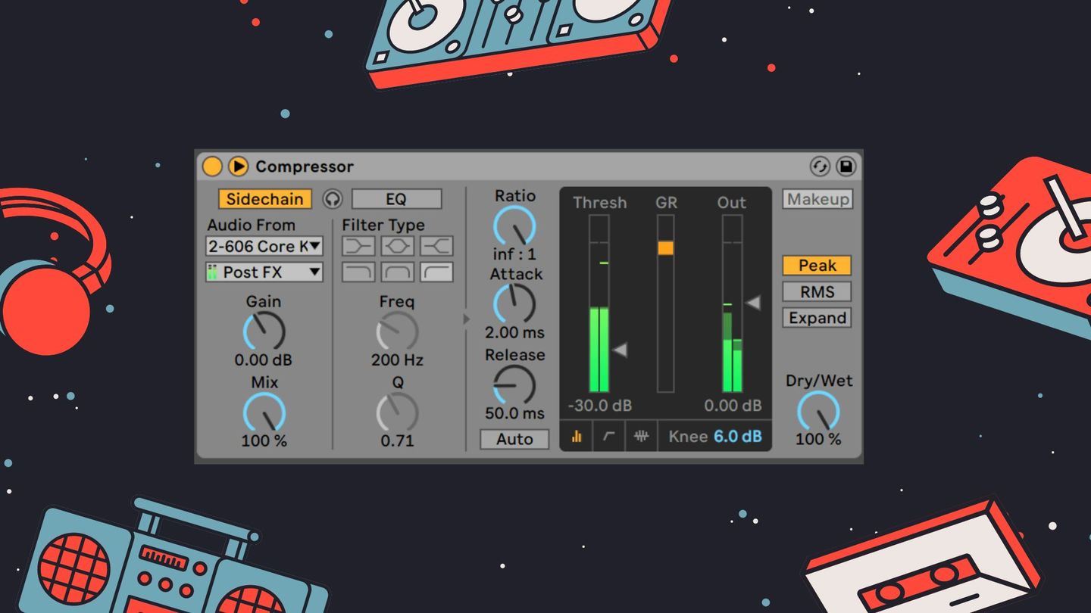Click the 0.71 Q value
The image size is (1091, 613).
pyautogui.click(x=397, y=440)
